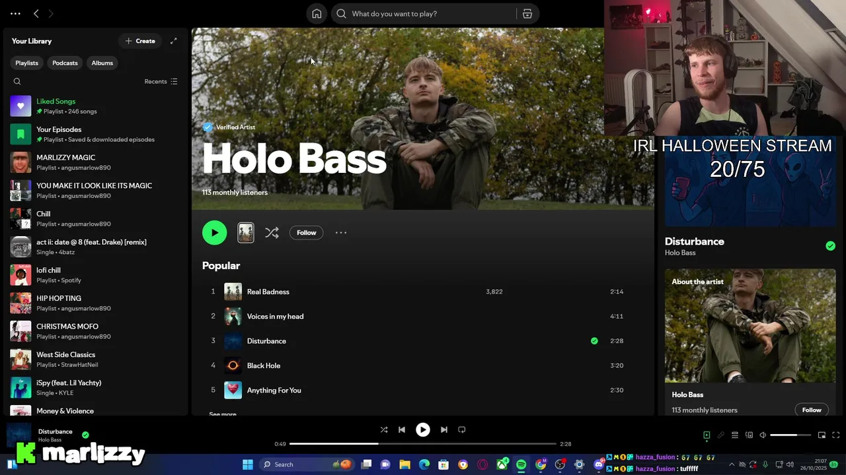
Task: Open Your Episodes
Action: pos(96,134)
